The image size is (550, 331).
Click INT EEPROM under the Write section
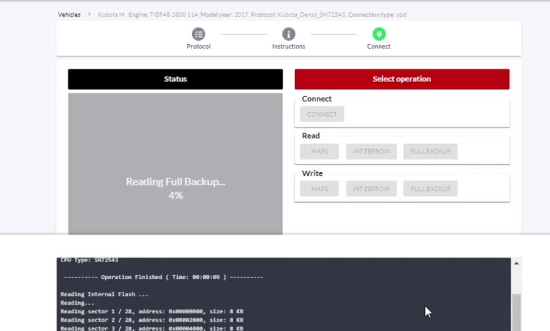tap(371, 189)
